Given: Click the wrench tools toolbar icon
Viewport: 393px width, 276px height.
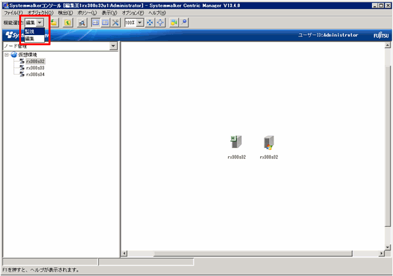Looking at the screenshot, I should coord(115,22).
